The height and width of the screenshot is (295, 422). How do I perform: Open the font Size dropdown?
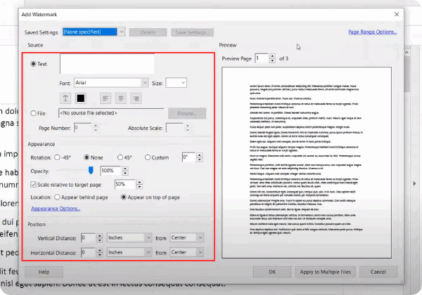[x=183, y=83]
